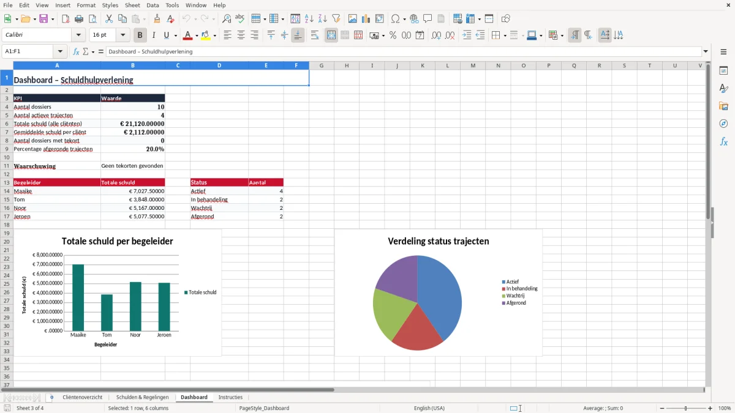Toggle Merge and Center cells
This screenshot has height=413, width=735.
331,35
